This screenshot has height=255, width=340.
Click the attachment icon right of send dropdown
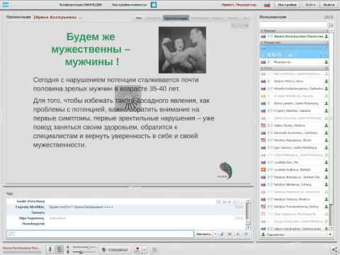(222, 234)
